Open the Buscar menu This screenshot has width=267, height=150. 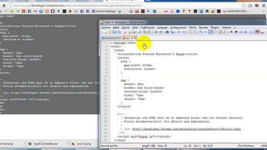click(126, 27)
